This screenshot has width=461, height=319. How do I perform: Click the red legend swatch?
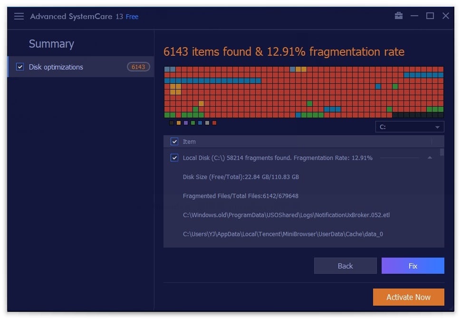pyautogui.click(x=214, y=123)
